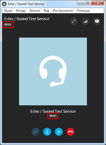Toggle the crossed-out video camera button
This screenshot has width=106, height=145.
click(x=36, y=132)
